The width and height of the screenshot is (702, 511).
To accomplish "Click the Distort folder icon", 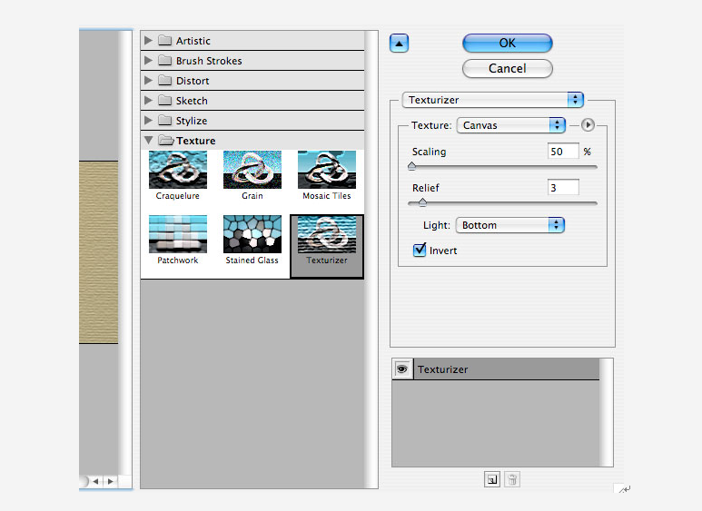I will pos(164,80).
